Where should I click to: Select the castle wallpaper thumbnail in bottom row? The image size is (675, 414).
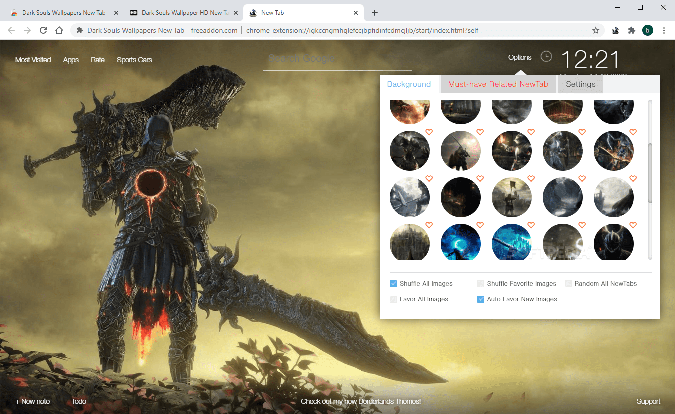pyautogui.click(x=410, y=242)
